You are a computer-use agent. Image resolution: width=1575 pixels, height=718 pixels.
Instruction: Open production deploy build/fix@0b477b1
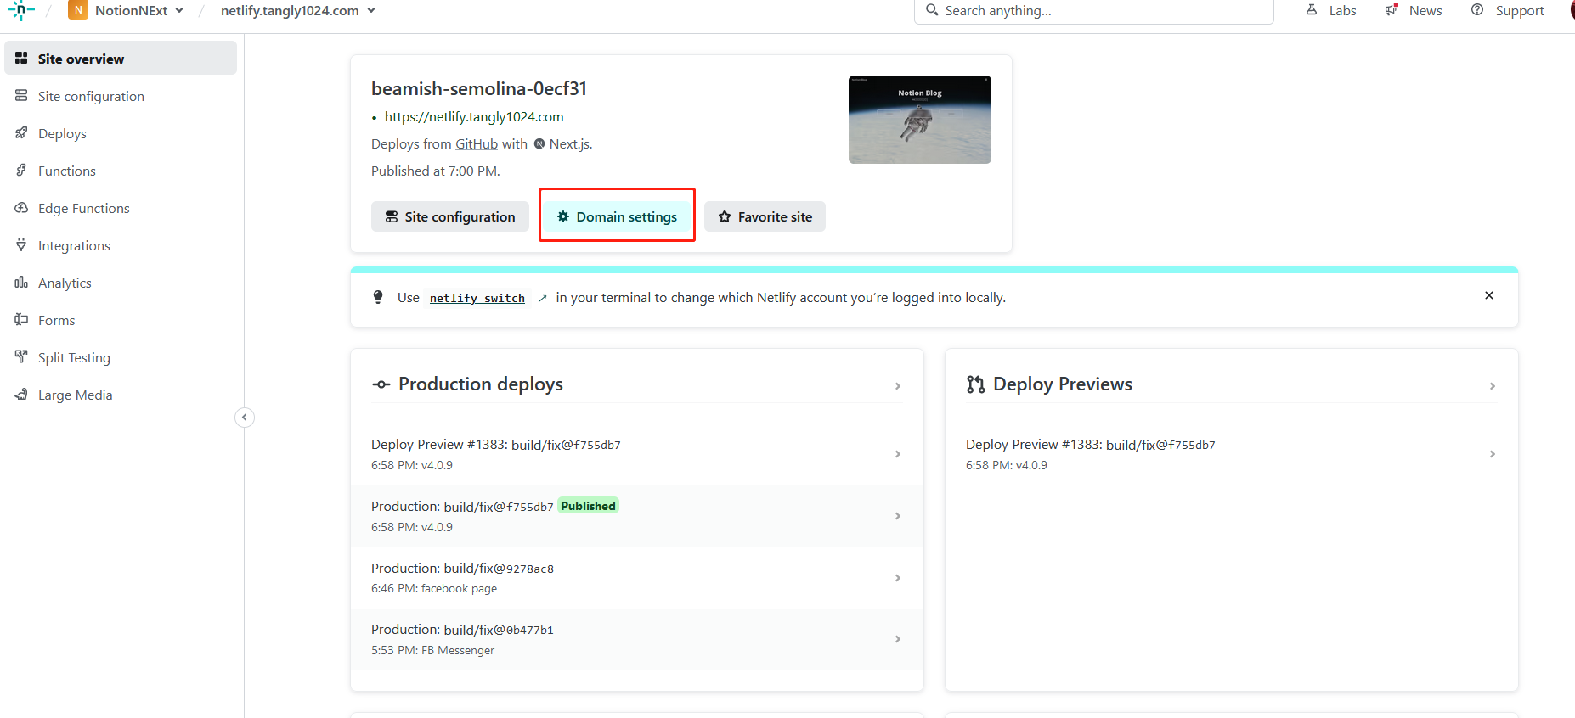pyautogui.click(x=637, y=639)
